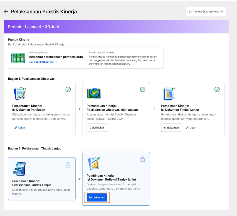Open the Cek Rubrik Observasi link

click(43, 62)
